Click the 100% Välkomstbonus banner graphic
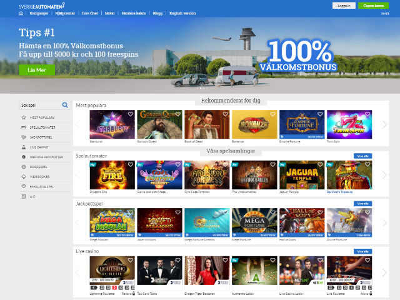The image size is (400, 300). pos(299,55)
